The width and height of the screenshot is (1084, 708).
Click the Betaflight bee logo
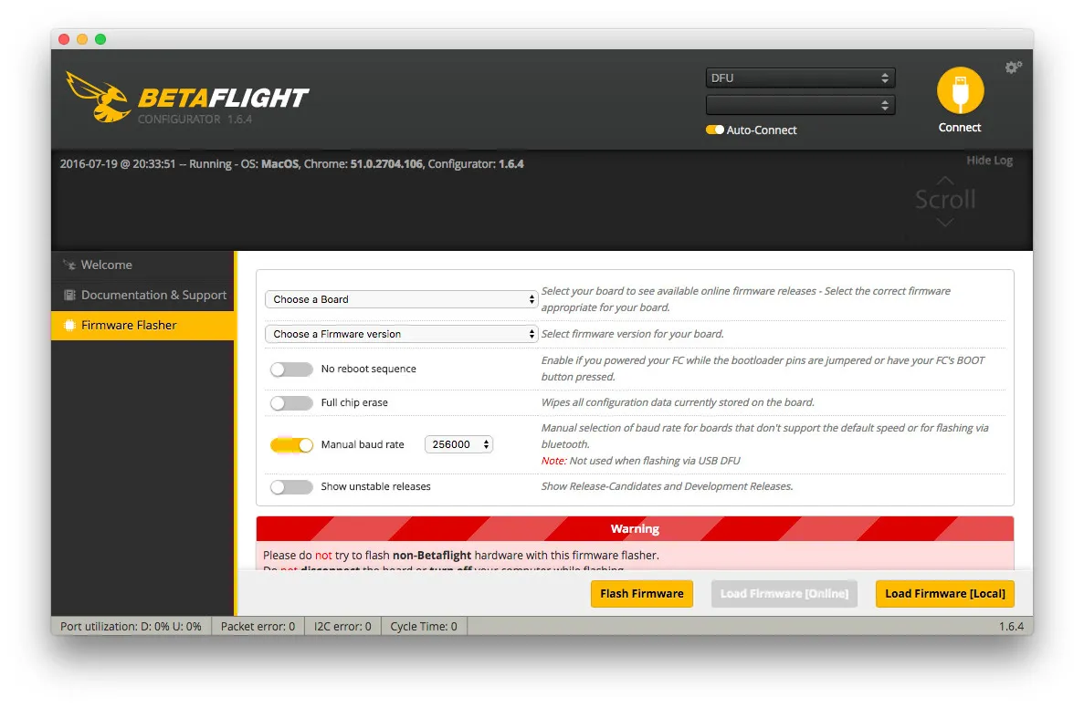(98, 98)
